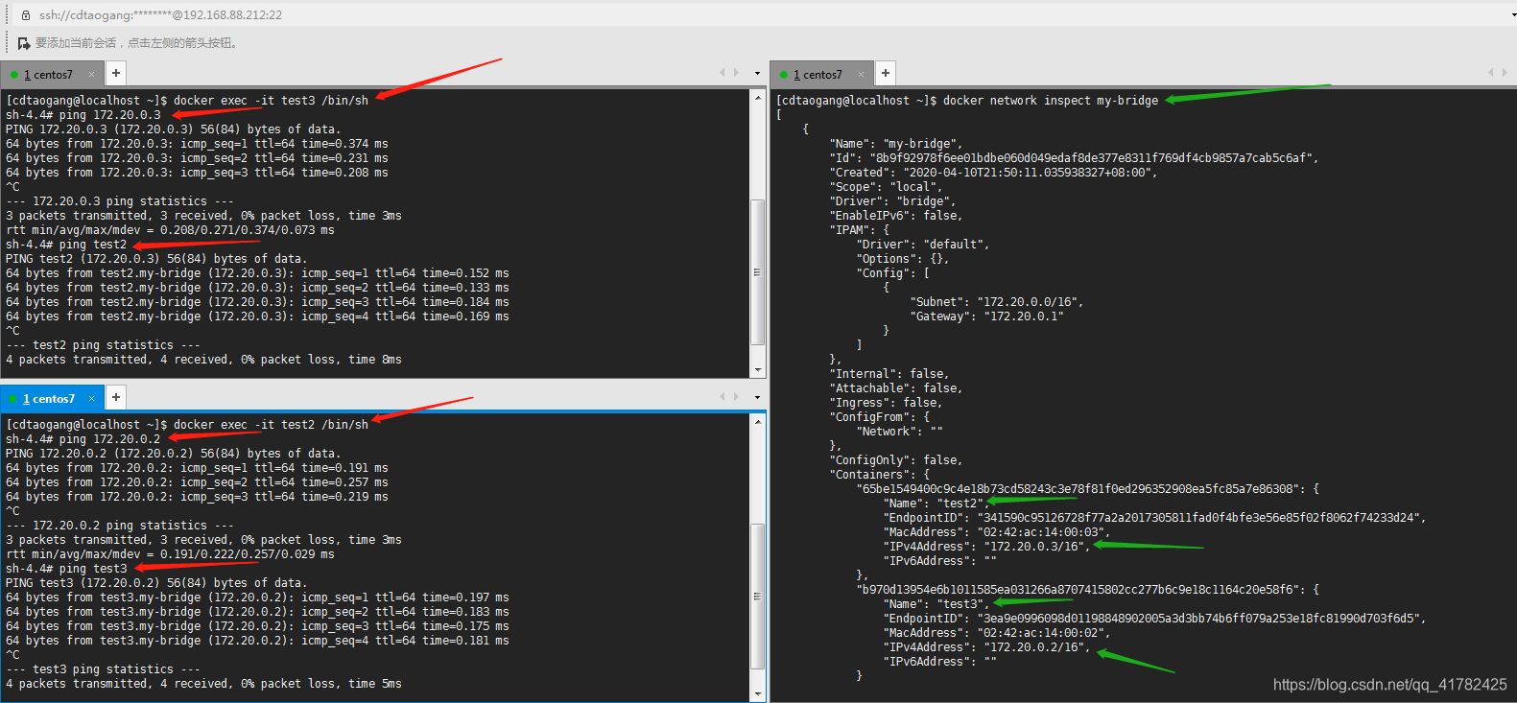
Task: Click the '"MacAddress": "02:42:ac:14:00:02"' line
Action: [x=997, y=633]
